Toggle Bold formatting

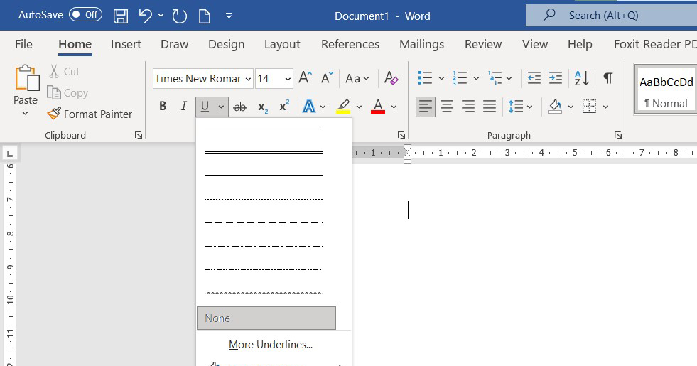click(163, 107)
